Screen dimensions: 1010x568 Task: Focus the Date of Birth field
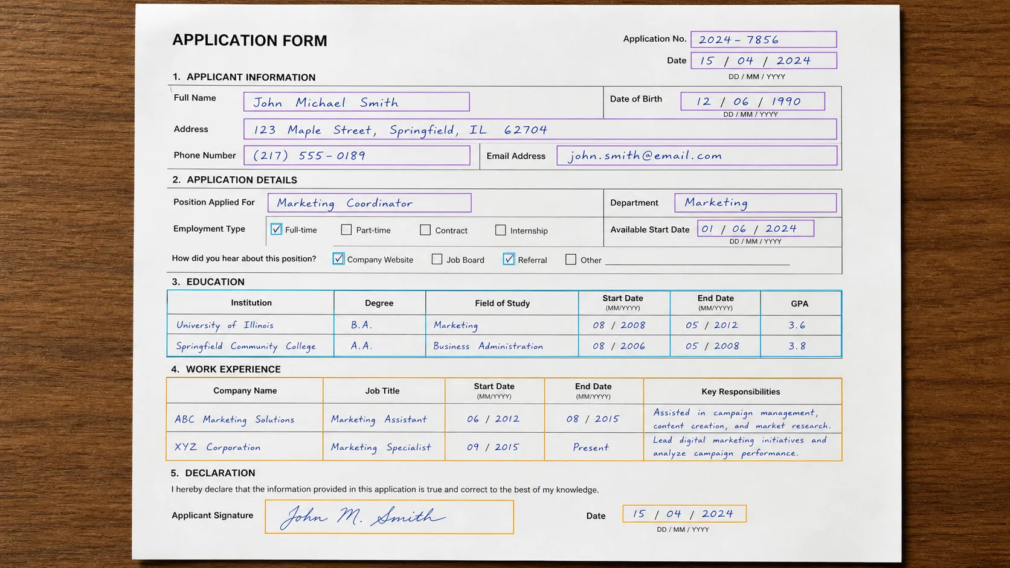pyautogui.click(x=752, y=101)
